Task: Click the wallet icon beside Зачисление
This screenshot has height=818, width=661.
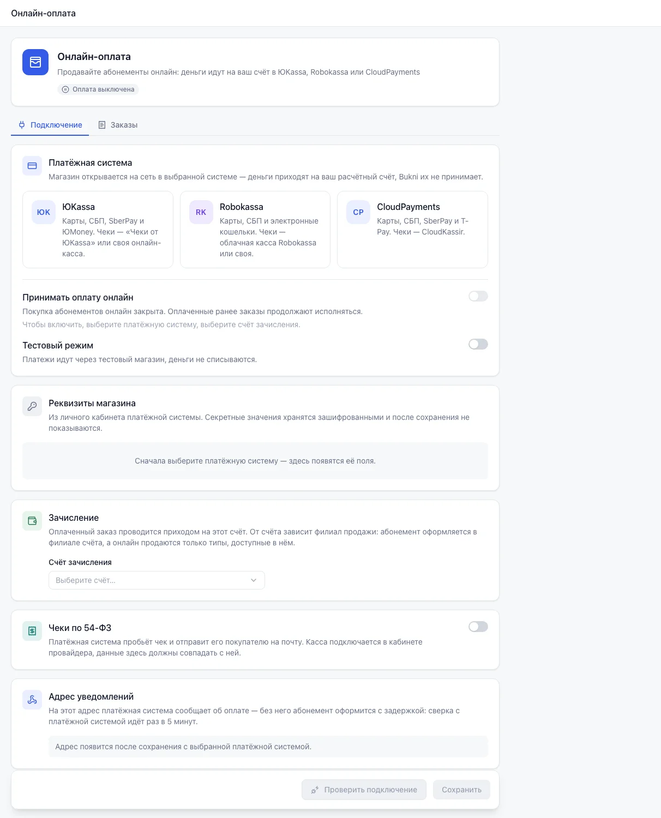Action: (x=32, y=521)
